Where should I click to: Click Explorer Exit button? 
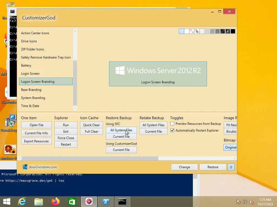coord(66,132)
